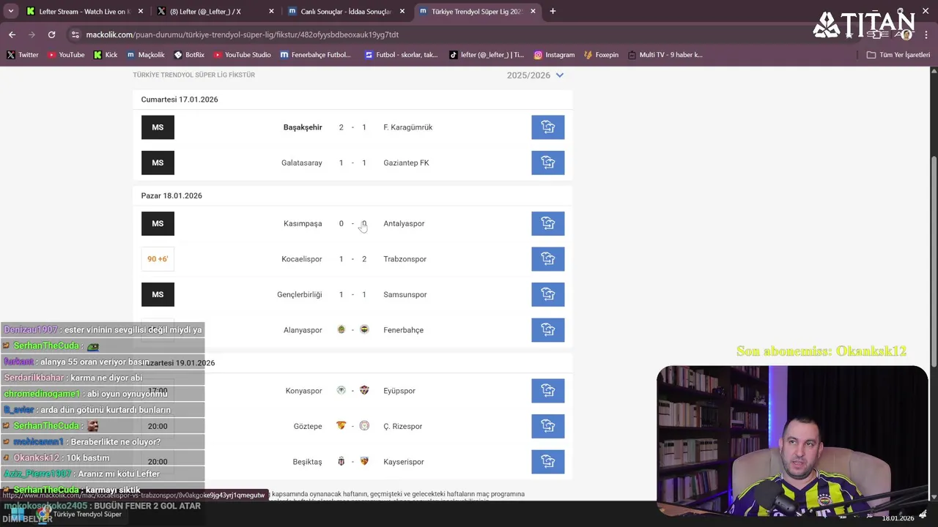The width and height of the screenshot is (938, 527).
Task: Open lineup icon for Gençlerbirliği vs Samsunspor
Action: [547, 294]
